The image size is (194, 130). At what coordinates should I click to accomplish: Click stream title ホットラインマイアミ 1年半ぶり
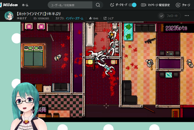pos(39,14)
